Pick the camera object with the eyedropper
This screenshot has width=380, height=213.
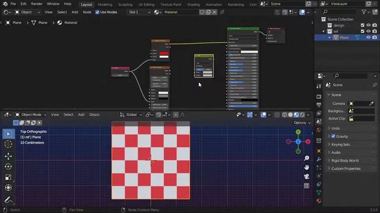371,104
